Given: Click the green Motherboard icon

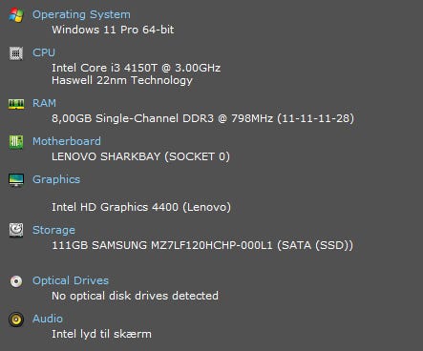Looking at the screenshot, I should click(16, 142).
